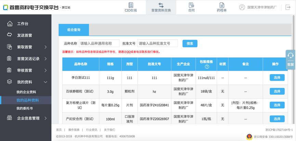Click the red 温馨提示 notice text
The height and width of the screenshot is (141, 296).
[x=111, y=52]
